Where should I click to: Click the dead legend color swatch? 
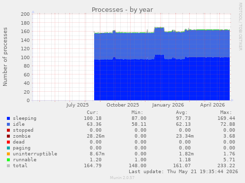coord(8,142)
